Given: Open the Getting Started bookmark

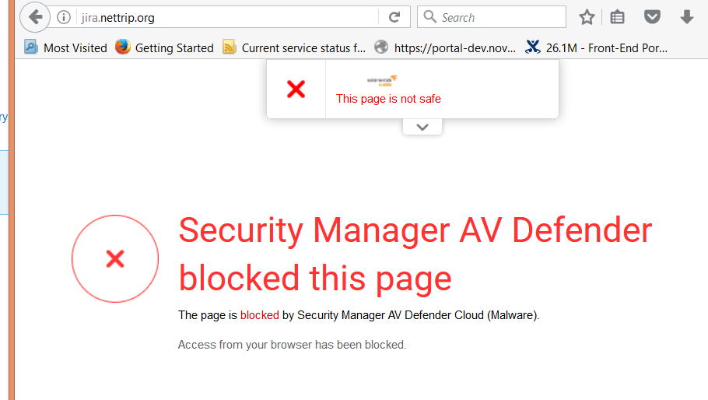Looking at the screenshot, I should [x=164, y=47].
